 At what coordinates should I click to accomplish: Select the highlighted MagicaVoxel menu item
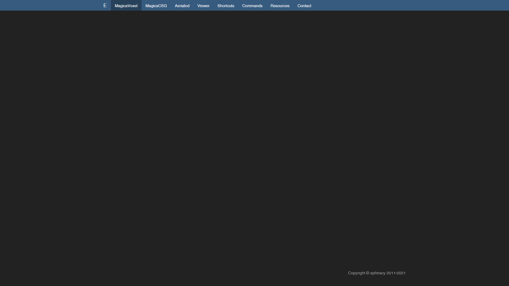point(126,6)
